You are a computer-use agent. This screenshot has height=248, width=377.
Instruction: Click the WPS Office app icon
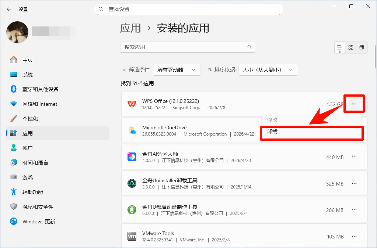132,104
